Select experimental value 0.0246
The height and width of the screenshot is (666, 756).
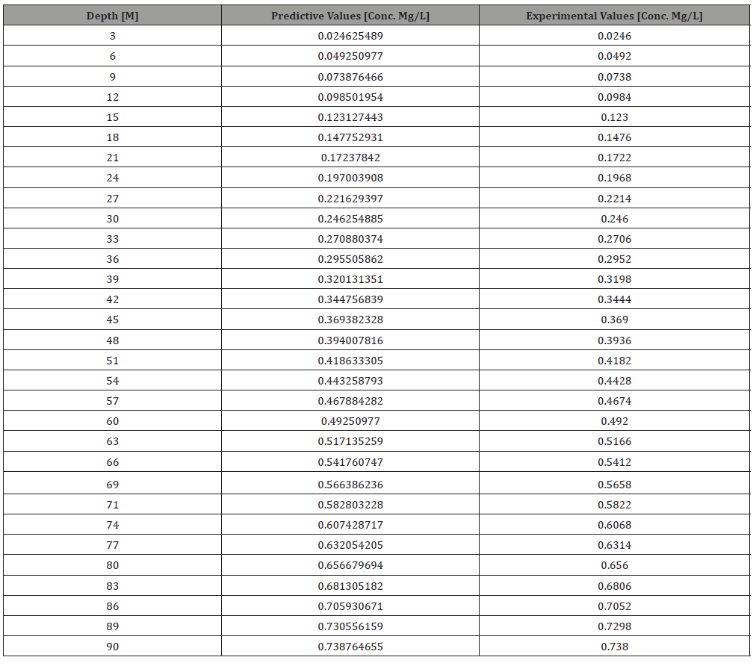click(615, 36)
